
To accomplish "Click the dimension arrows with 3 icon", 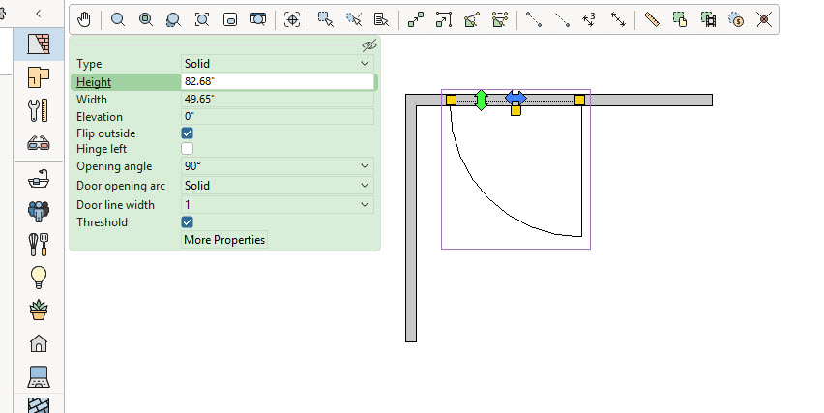I will click(x=590, y=19).
